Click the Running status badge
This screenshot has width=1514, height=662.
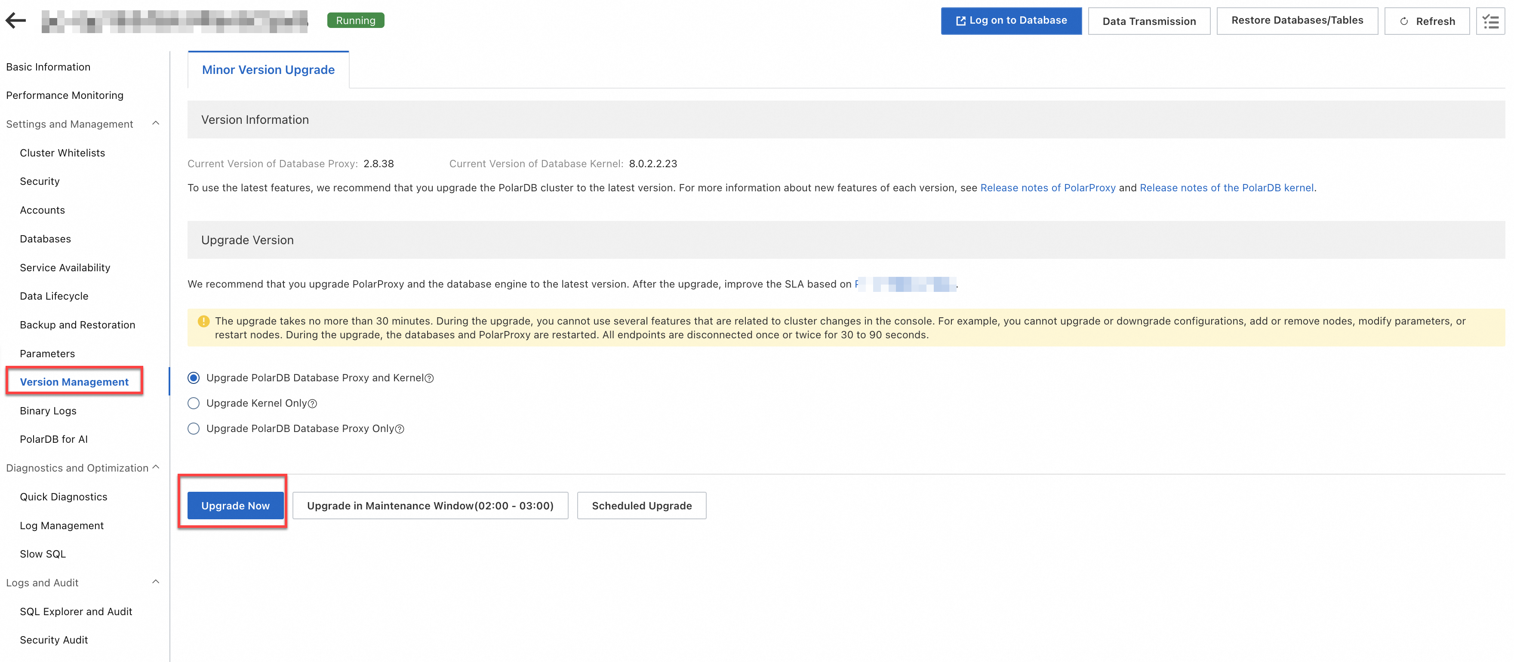click(355, 20)
